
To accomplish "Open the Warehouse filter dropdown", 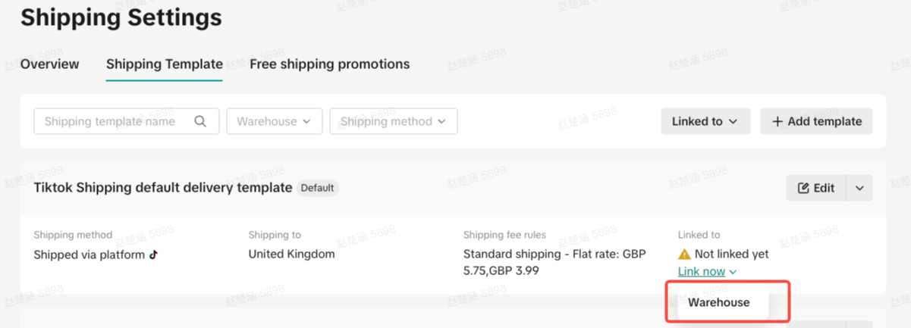I will coord(274,121).
